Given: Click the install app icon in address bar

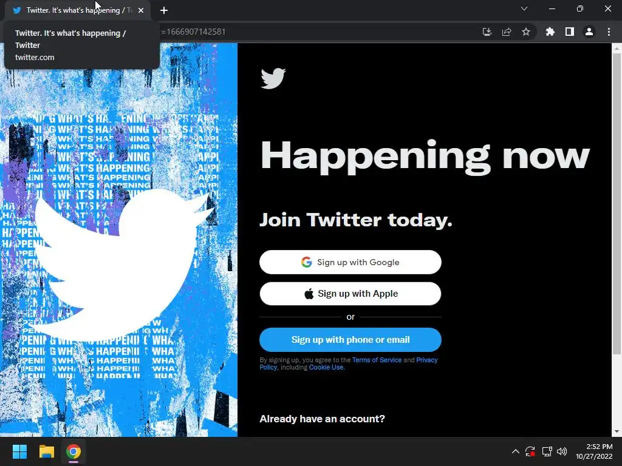Looking at the screenshot, I should pyautogui.click(x=487, y=32).
